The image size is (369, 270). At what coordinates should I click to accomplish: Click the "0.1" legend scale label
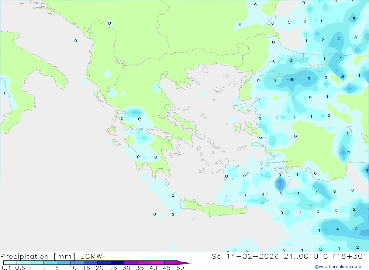click(6, 268)
